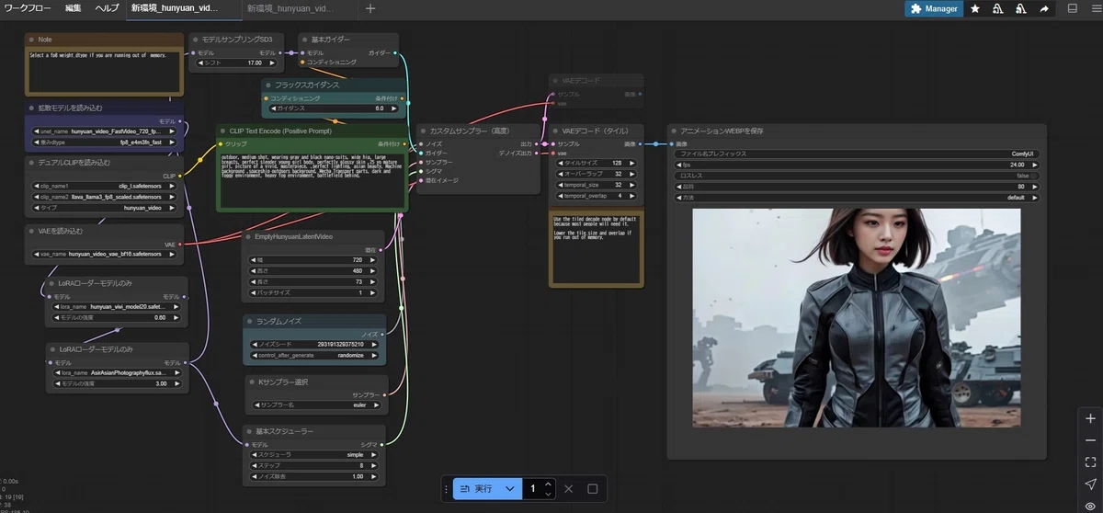Collapse the Note node via its dot

click(x=31, y=40)
